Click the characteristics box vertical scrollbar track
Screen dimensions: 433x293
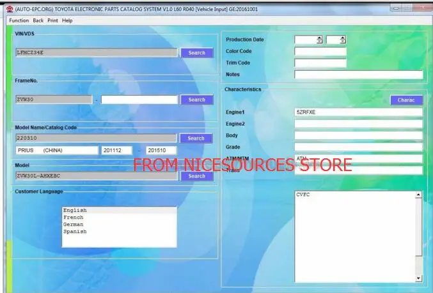418,265
